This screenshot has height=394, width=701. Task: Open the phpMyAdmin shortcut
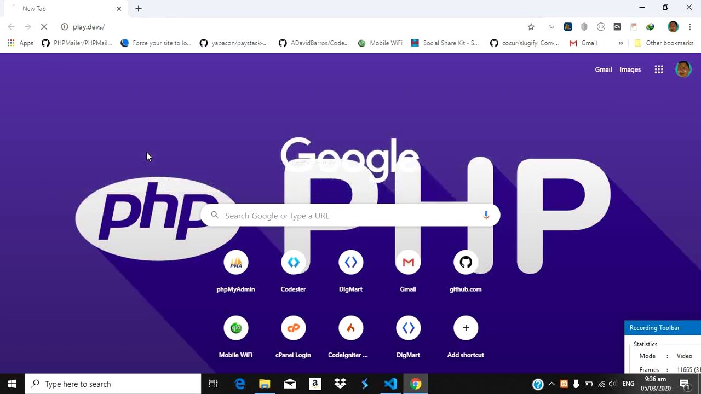coord(235,272)
